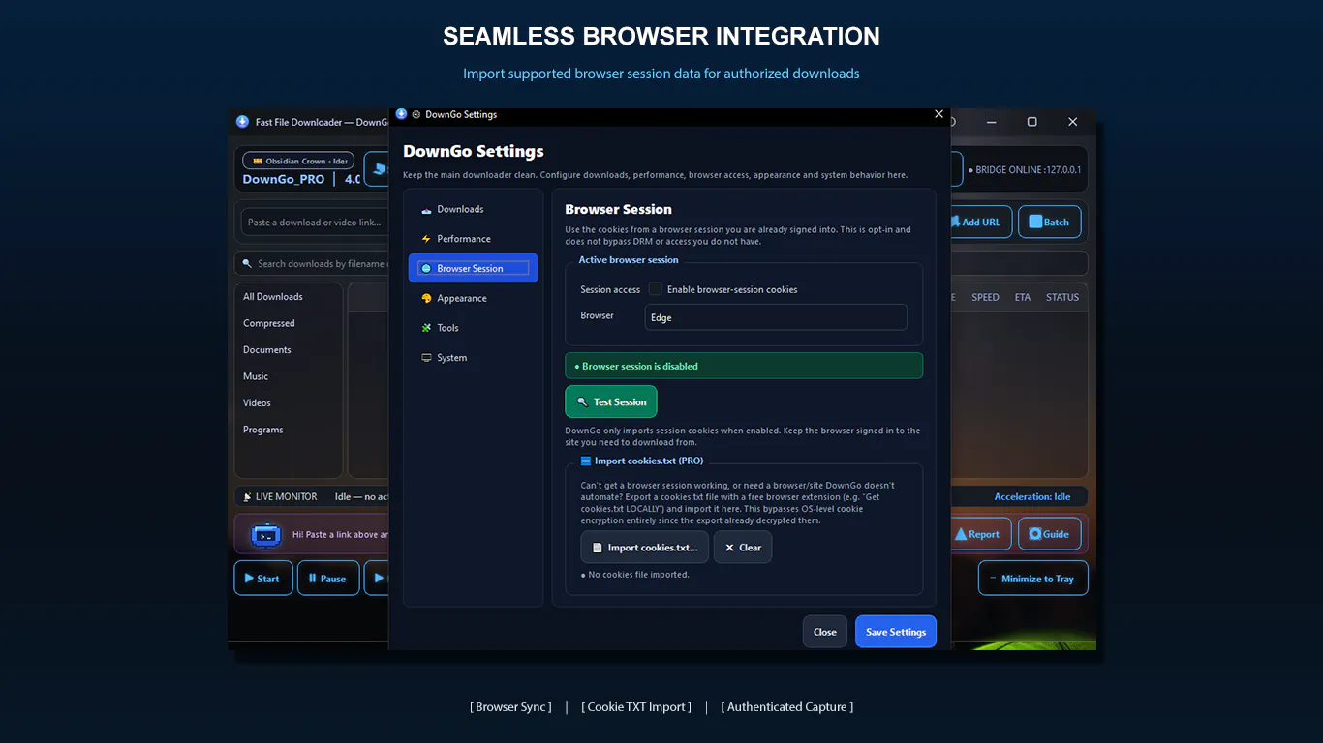
Task: Click the document icon on Import cookies.txt
Action: (x=597, y=548)
